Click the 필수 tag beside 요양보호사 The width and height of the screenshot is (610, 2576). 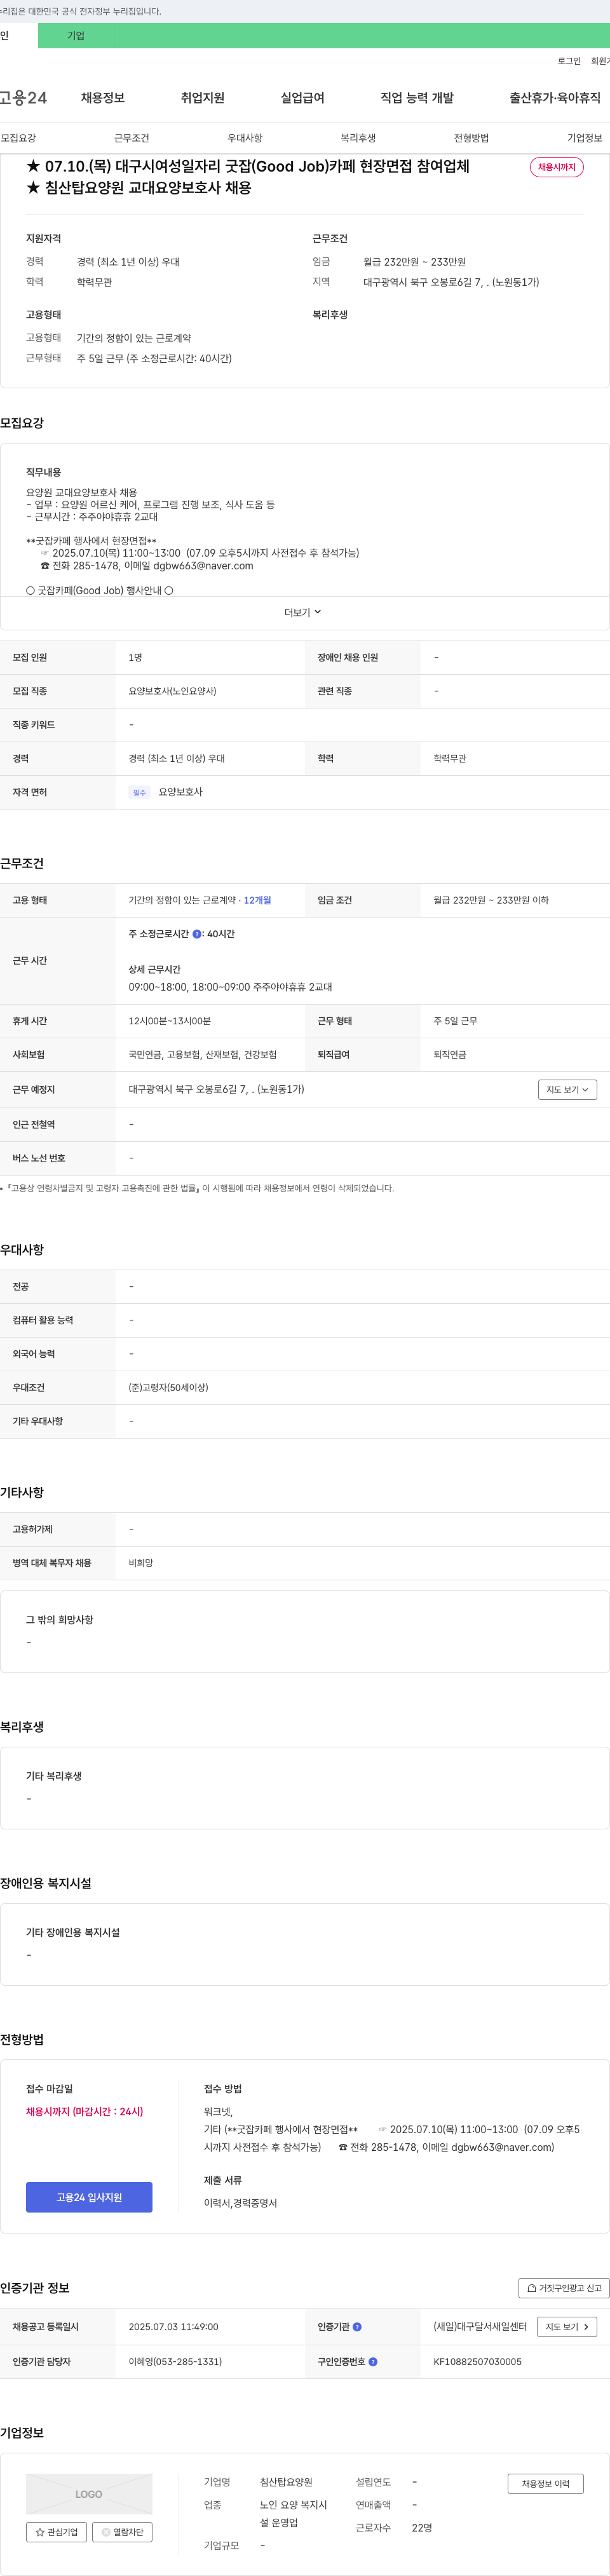(139, 793)
